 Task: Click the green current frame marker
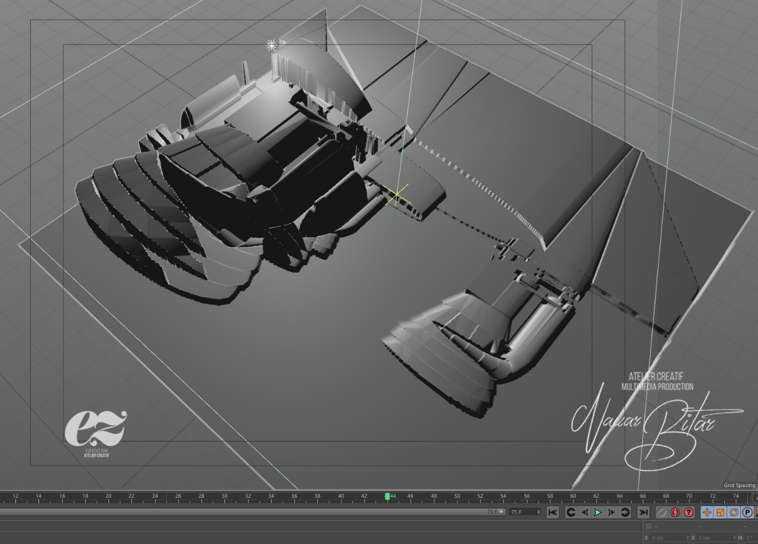tap(387, 497)
